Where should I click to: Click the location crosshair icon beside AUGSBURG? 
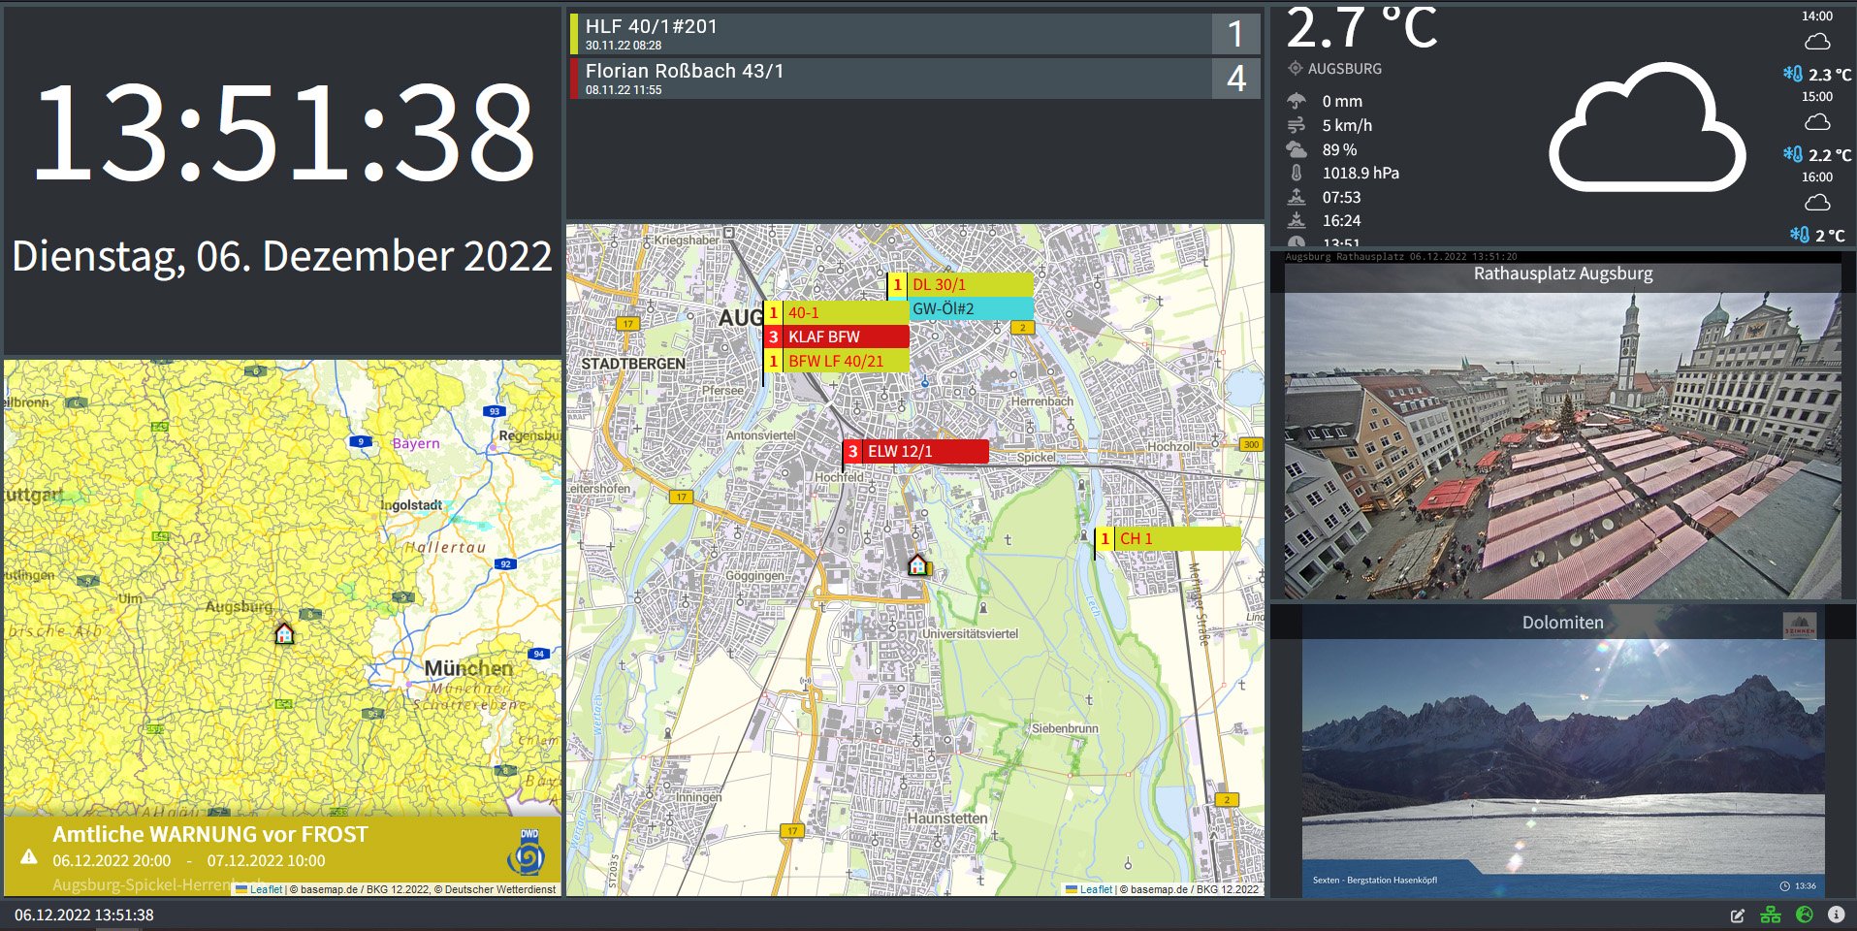point(1295,69)
